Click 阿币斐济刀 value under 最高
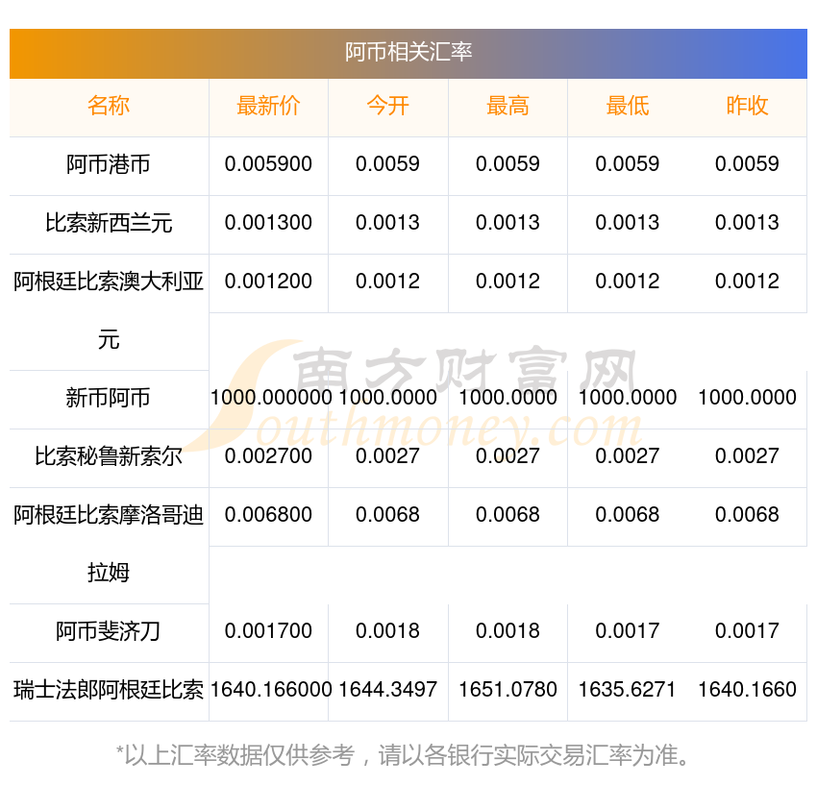This screenshot has height=785, width=817. pyautogui.click(x=508, y=631)
